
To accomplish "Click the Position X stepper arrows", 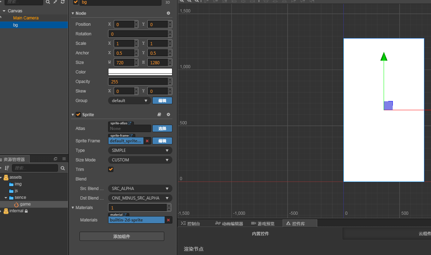I will point(136,24).
